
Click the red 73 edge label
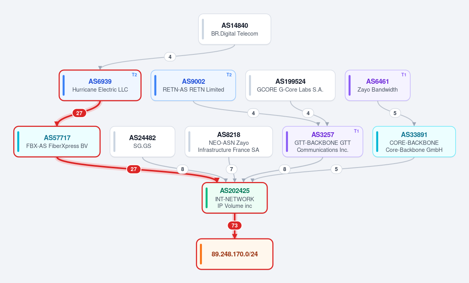235,225
